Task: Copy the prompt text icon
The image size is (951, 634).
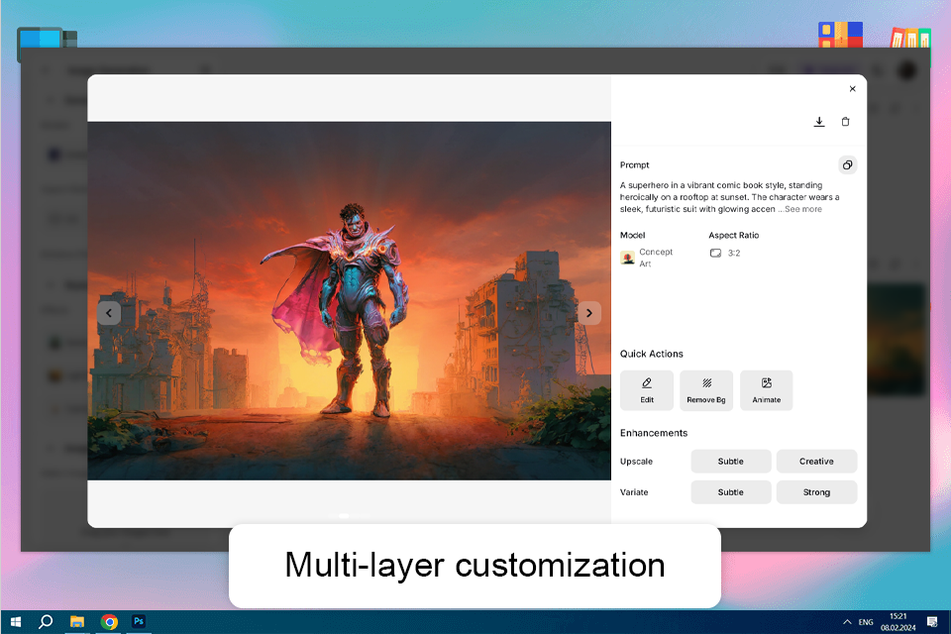Action: (847, 165)
